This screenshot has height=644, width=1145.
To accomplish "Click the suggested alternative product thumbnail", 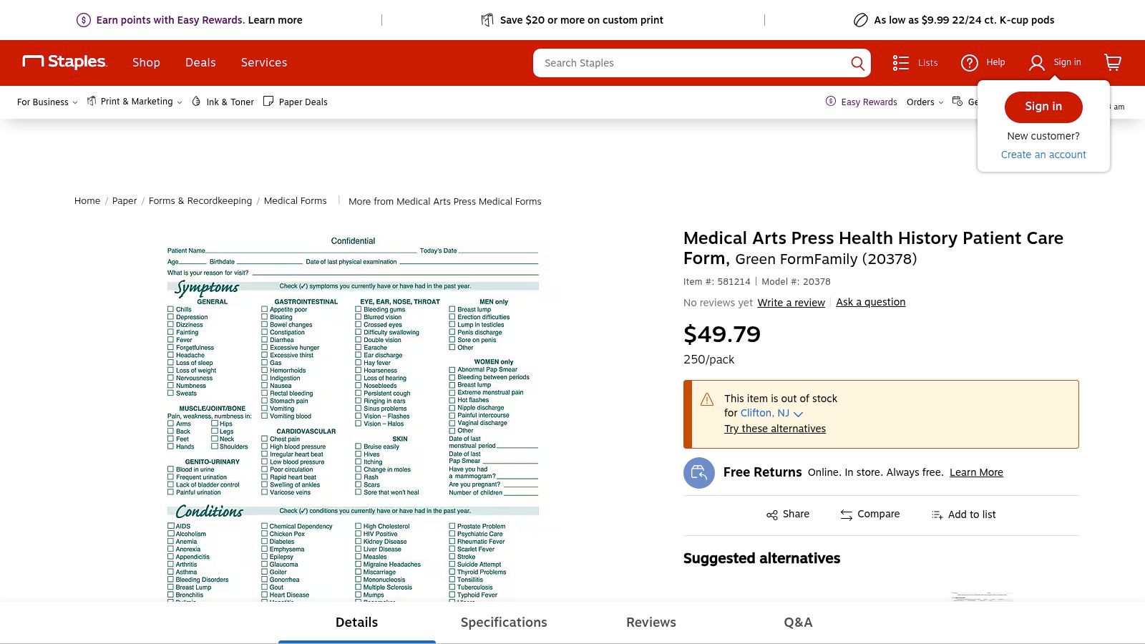I will [x=982, y=597].
